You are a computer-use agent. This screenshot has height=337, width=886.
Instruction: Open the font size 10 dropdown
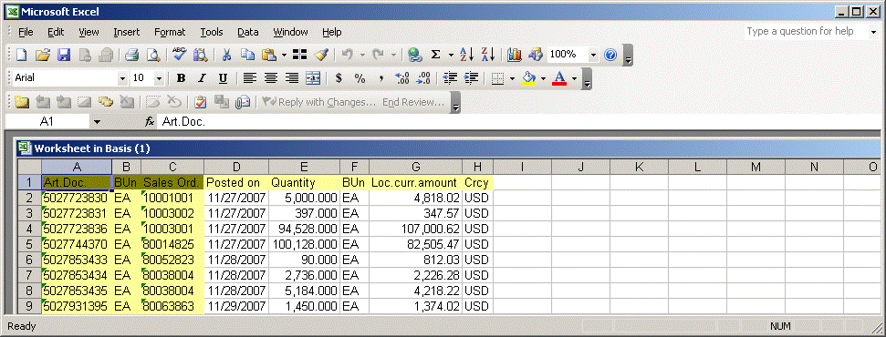click(x=159, y=78)
